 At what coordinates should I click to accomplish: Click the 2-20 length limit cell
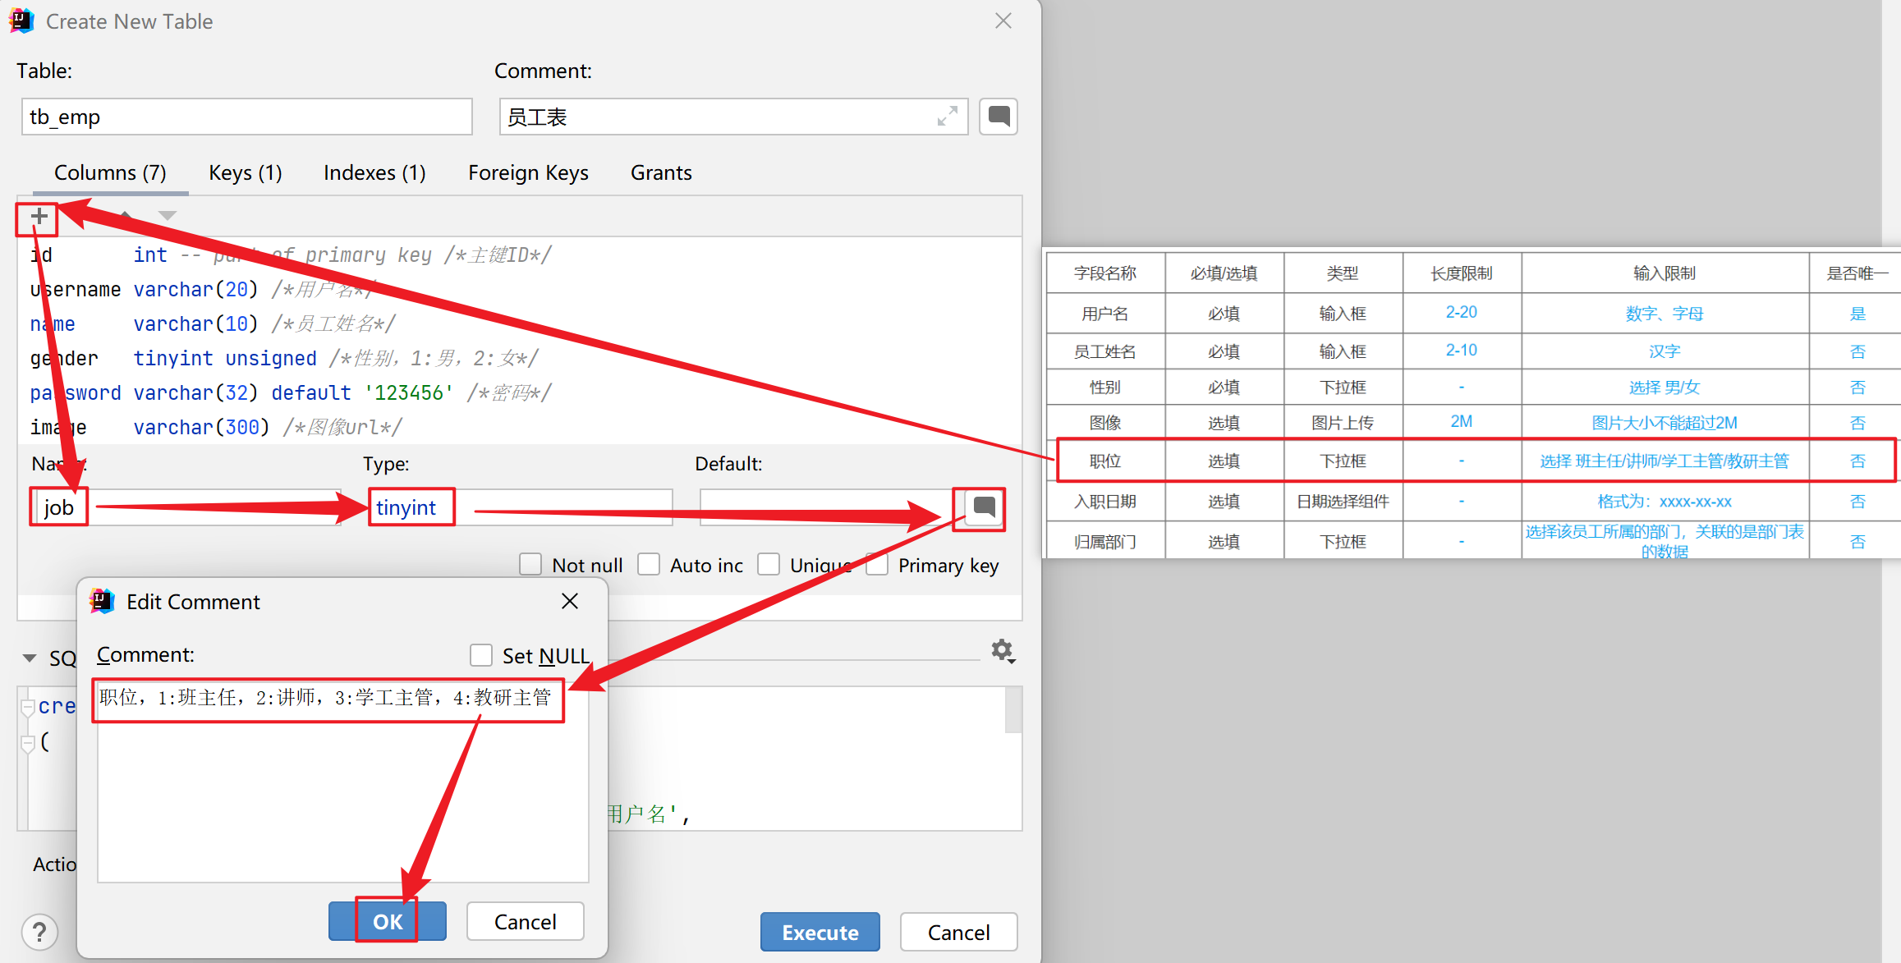click(1462, 313)
